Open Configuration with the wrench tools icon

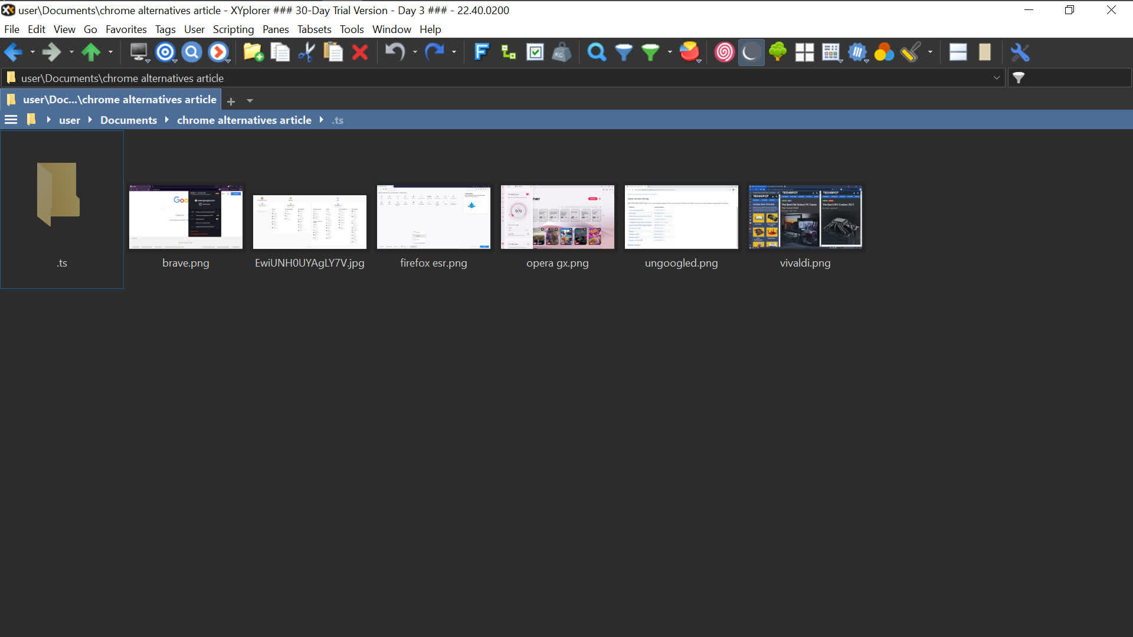pyautogui.click(x=1020, y=52)
